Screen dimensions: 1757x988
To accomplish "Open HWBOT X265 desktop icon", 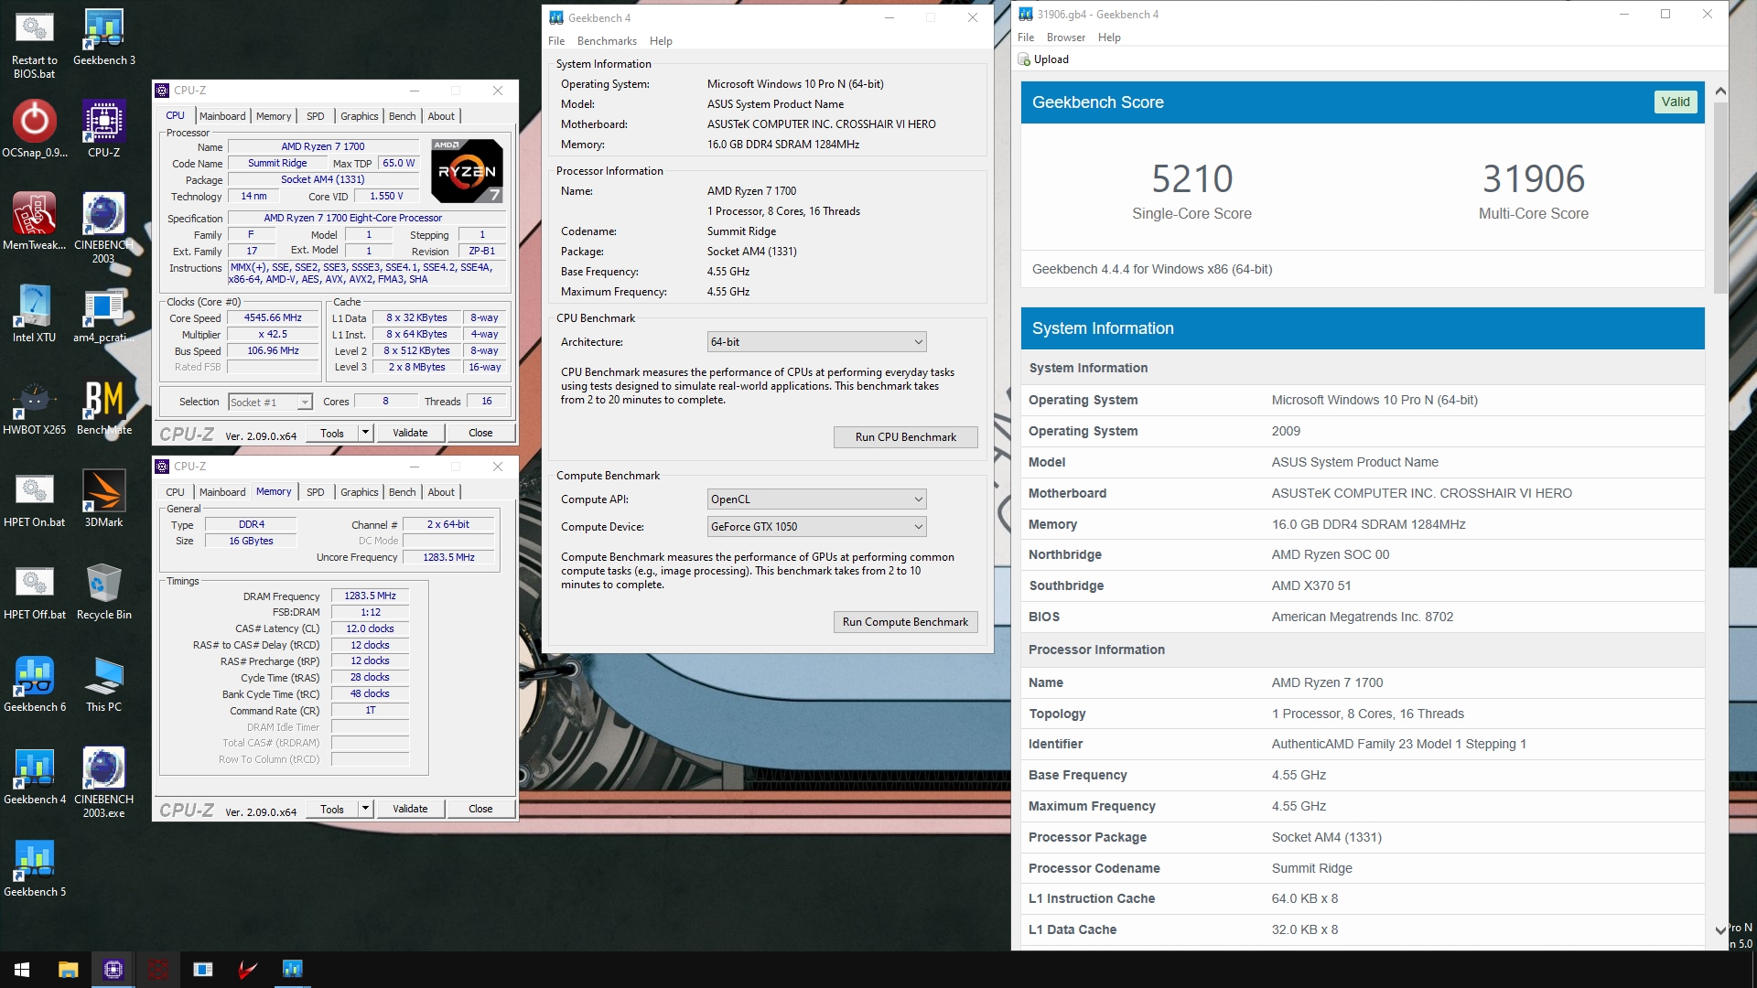I will (x=34, y=406).
